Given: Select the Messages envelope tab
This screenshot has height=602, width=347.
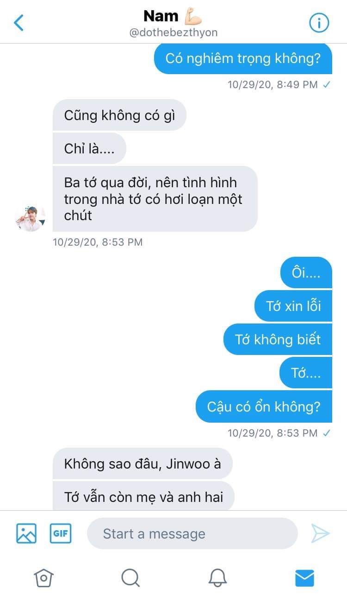Looking at the screenshot, I should coord(304,578).
